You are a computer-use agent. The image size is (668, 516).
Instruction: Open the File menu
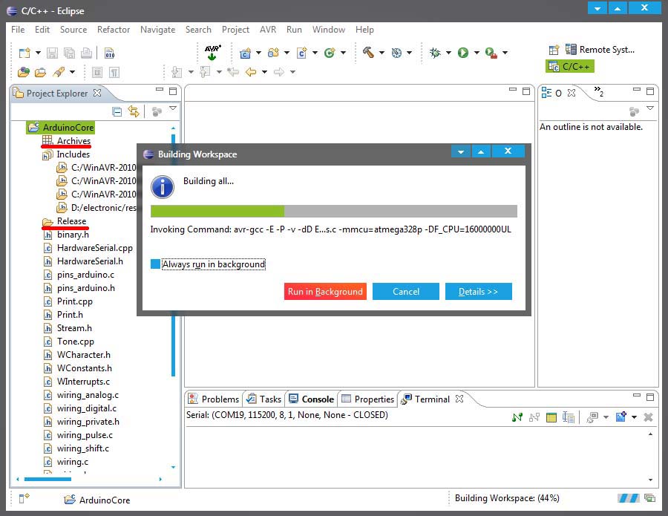click(x=18, y=30)
